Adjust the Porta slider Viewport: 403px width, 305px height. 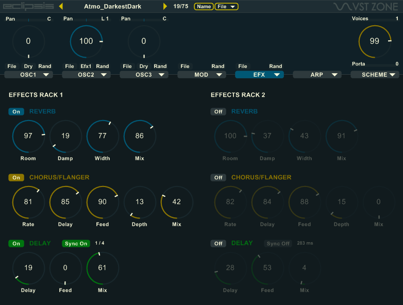pos(375,64)
